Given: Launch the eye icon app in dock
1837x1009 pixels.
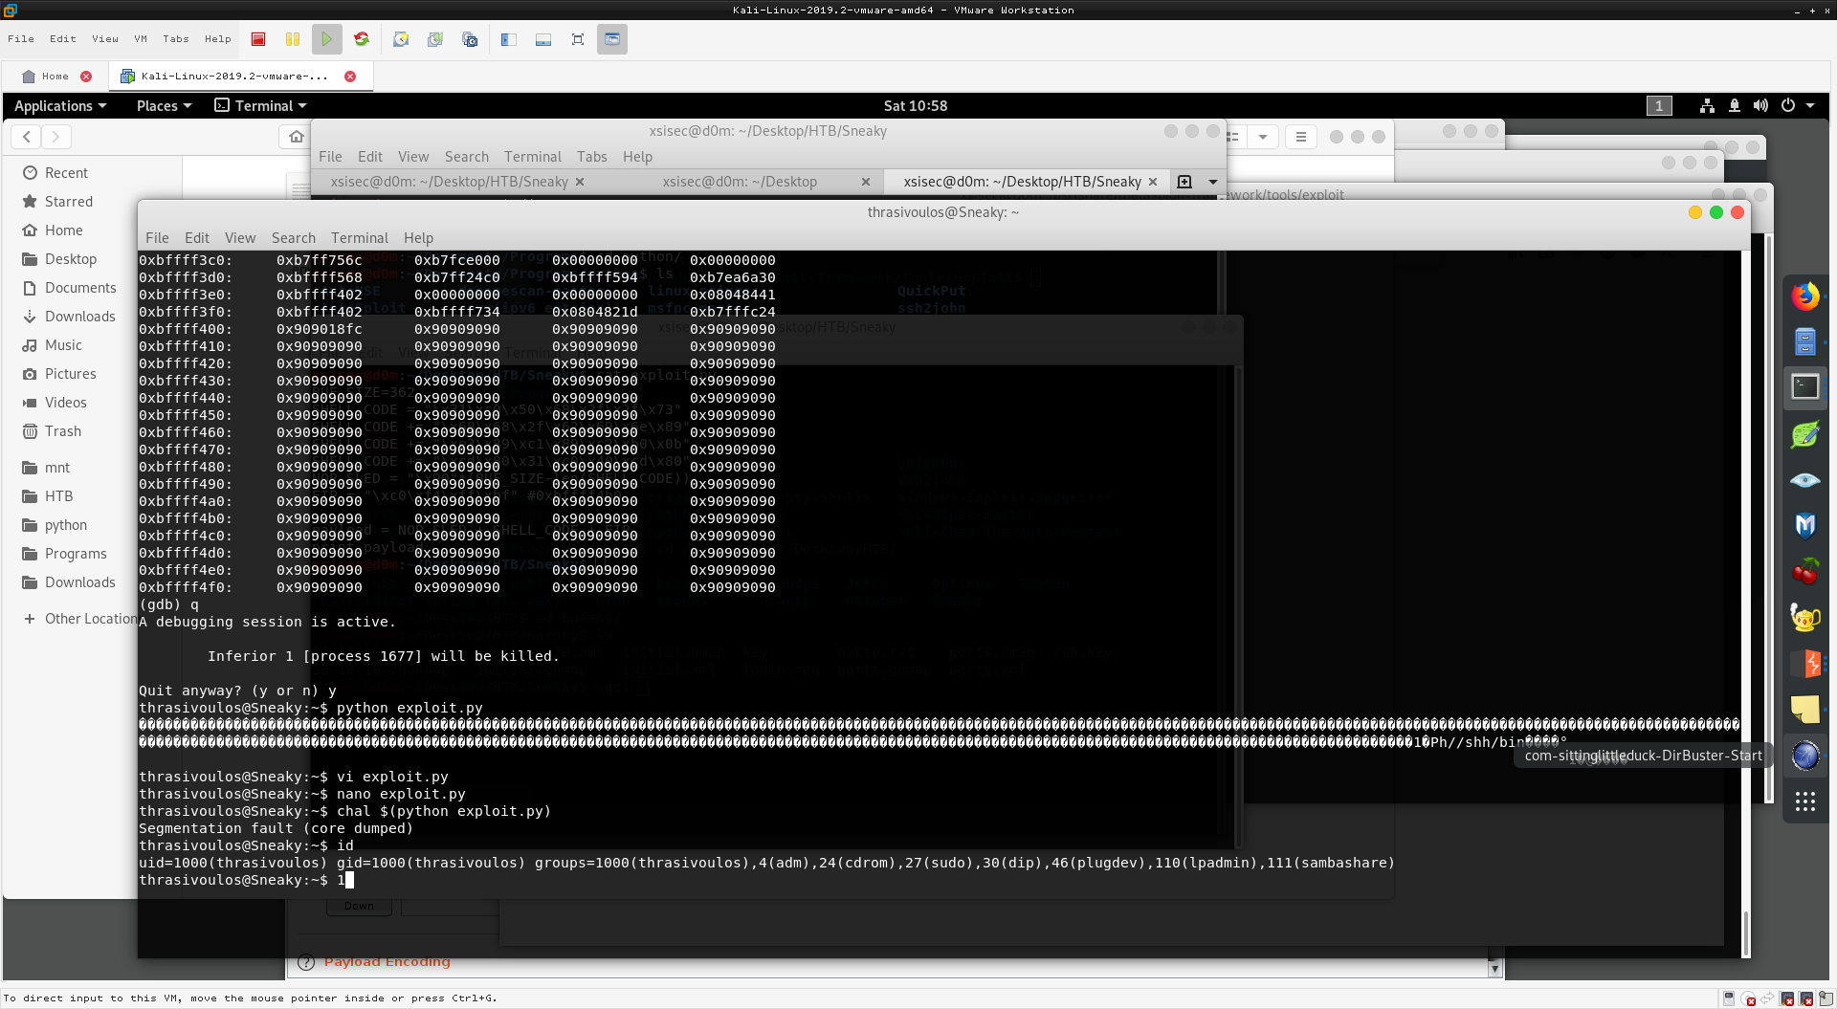Looking at the screenshot, I should tap(1805, 480).
